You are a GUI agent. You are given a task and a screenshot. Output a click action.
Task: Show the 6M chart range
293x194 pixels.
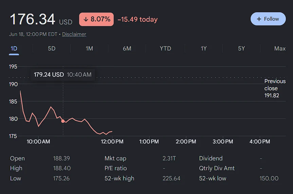coord(127,48)
